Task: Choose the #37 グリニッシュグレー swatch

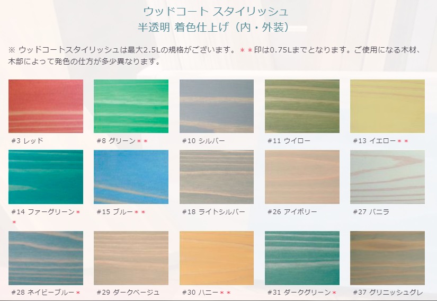Action: click(x=387, y=258)
